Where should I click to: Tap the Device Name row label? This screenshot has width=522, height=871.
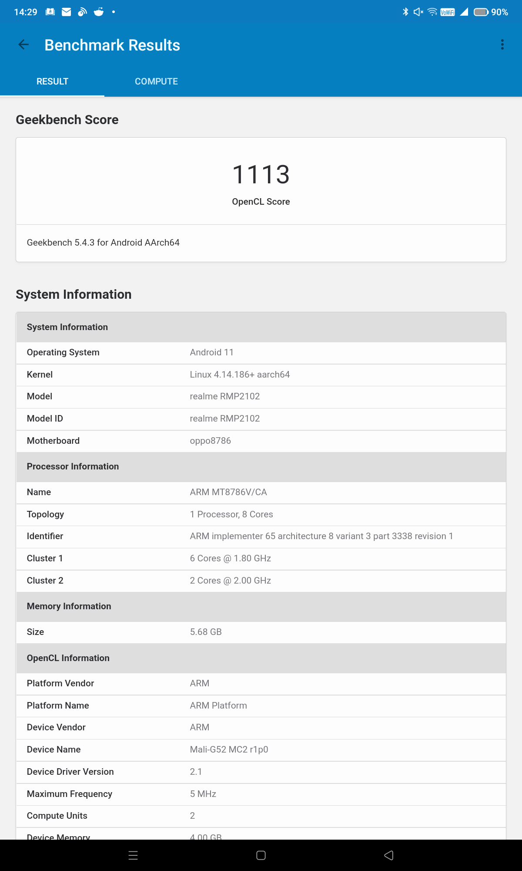[x=54, y=749]
